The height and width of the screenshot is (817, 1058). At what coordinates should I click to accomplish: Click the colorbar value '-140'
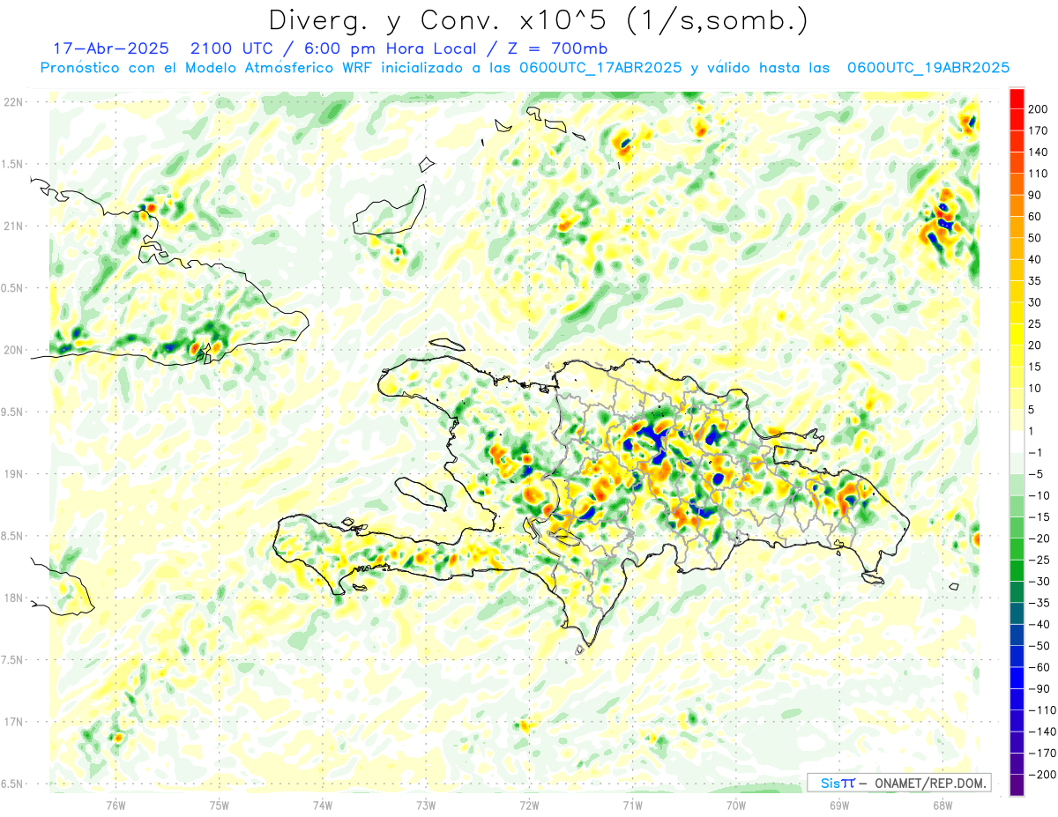[x=1041, y=732]
